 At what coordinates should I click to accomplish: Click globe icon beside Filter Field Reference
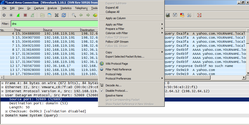(102, 69)
